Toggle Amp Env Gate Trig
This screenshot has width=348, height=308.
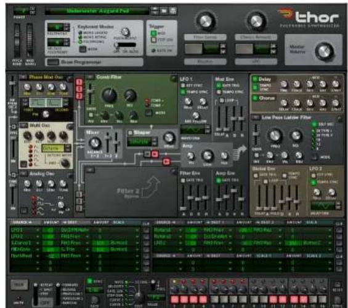click(x=219, y=180)
